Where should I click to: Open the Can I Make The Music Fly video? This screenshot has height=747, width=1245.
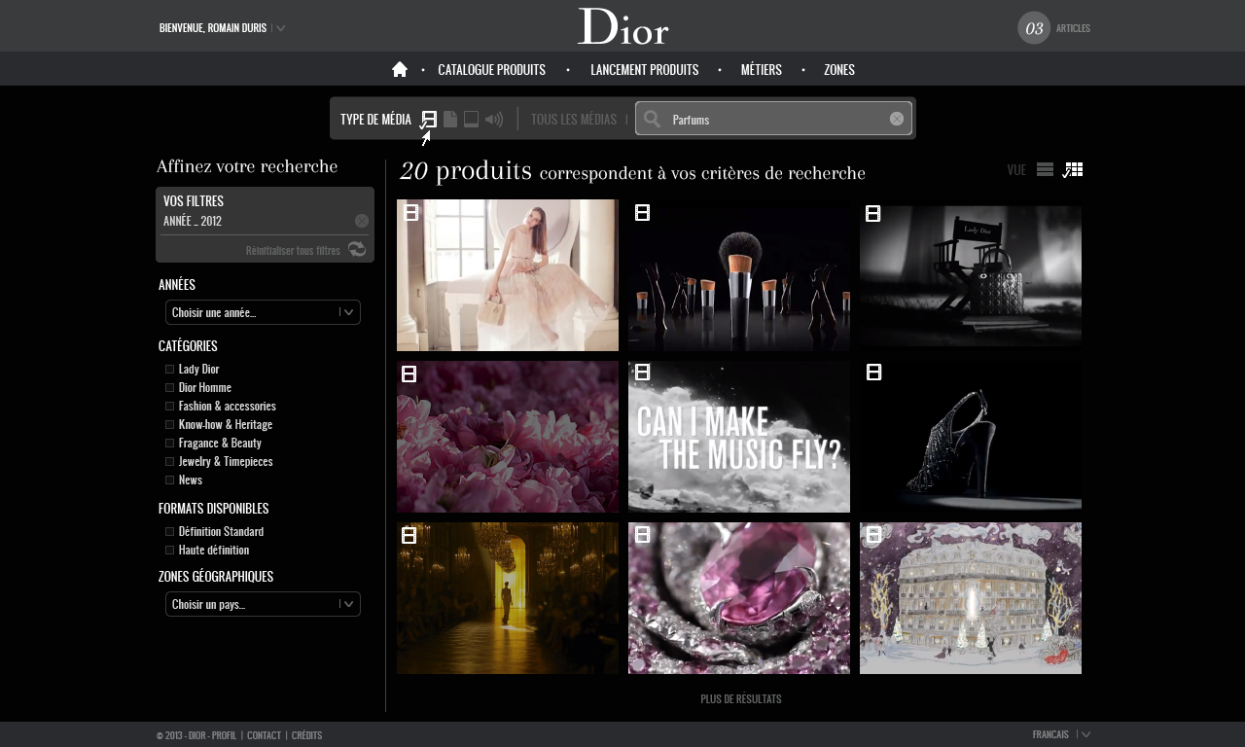coord(739,437)
